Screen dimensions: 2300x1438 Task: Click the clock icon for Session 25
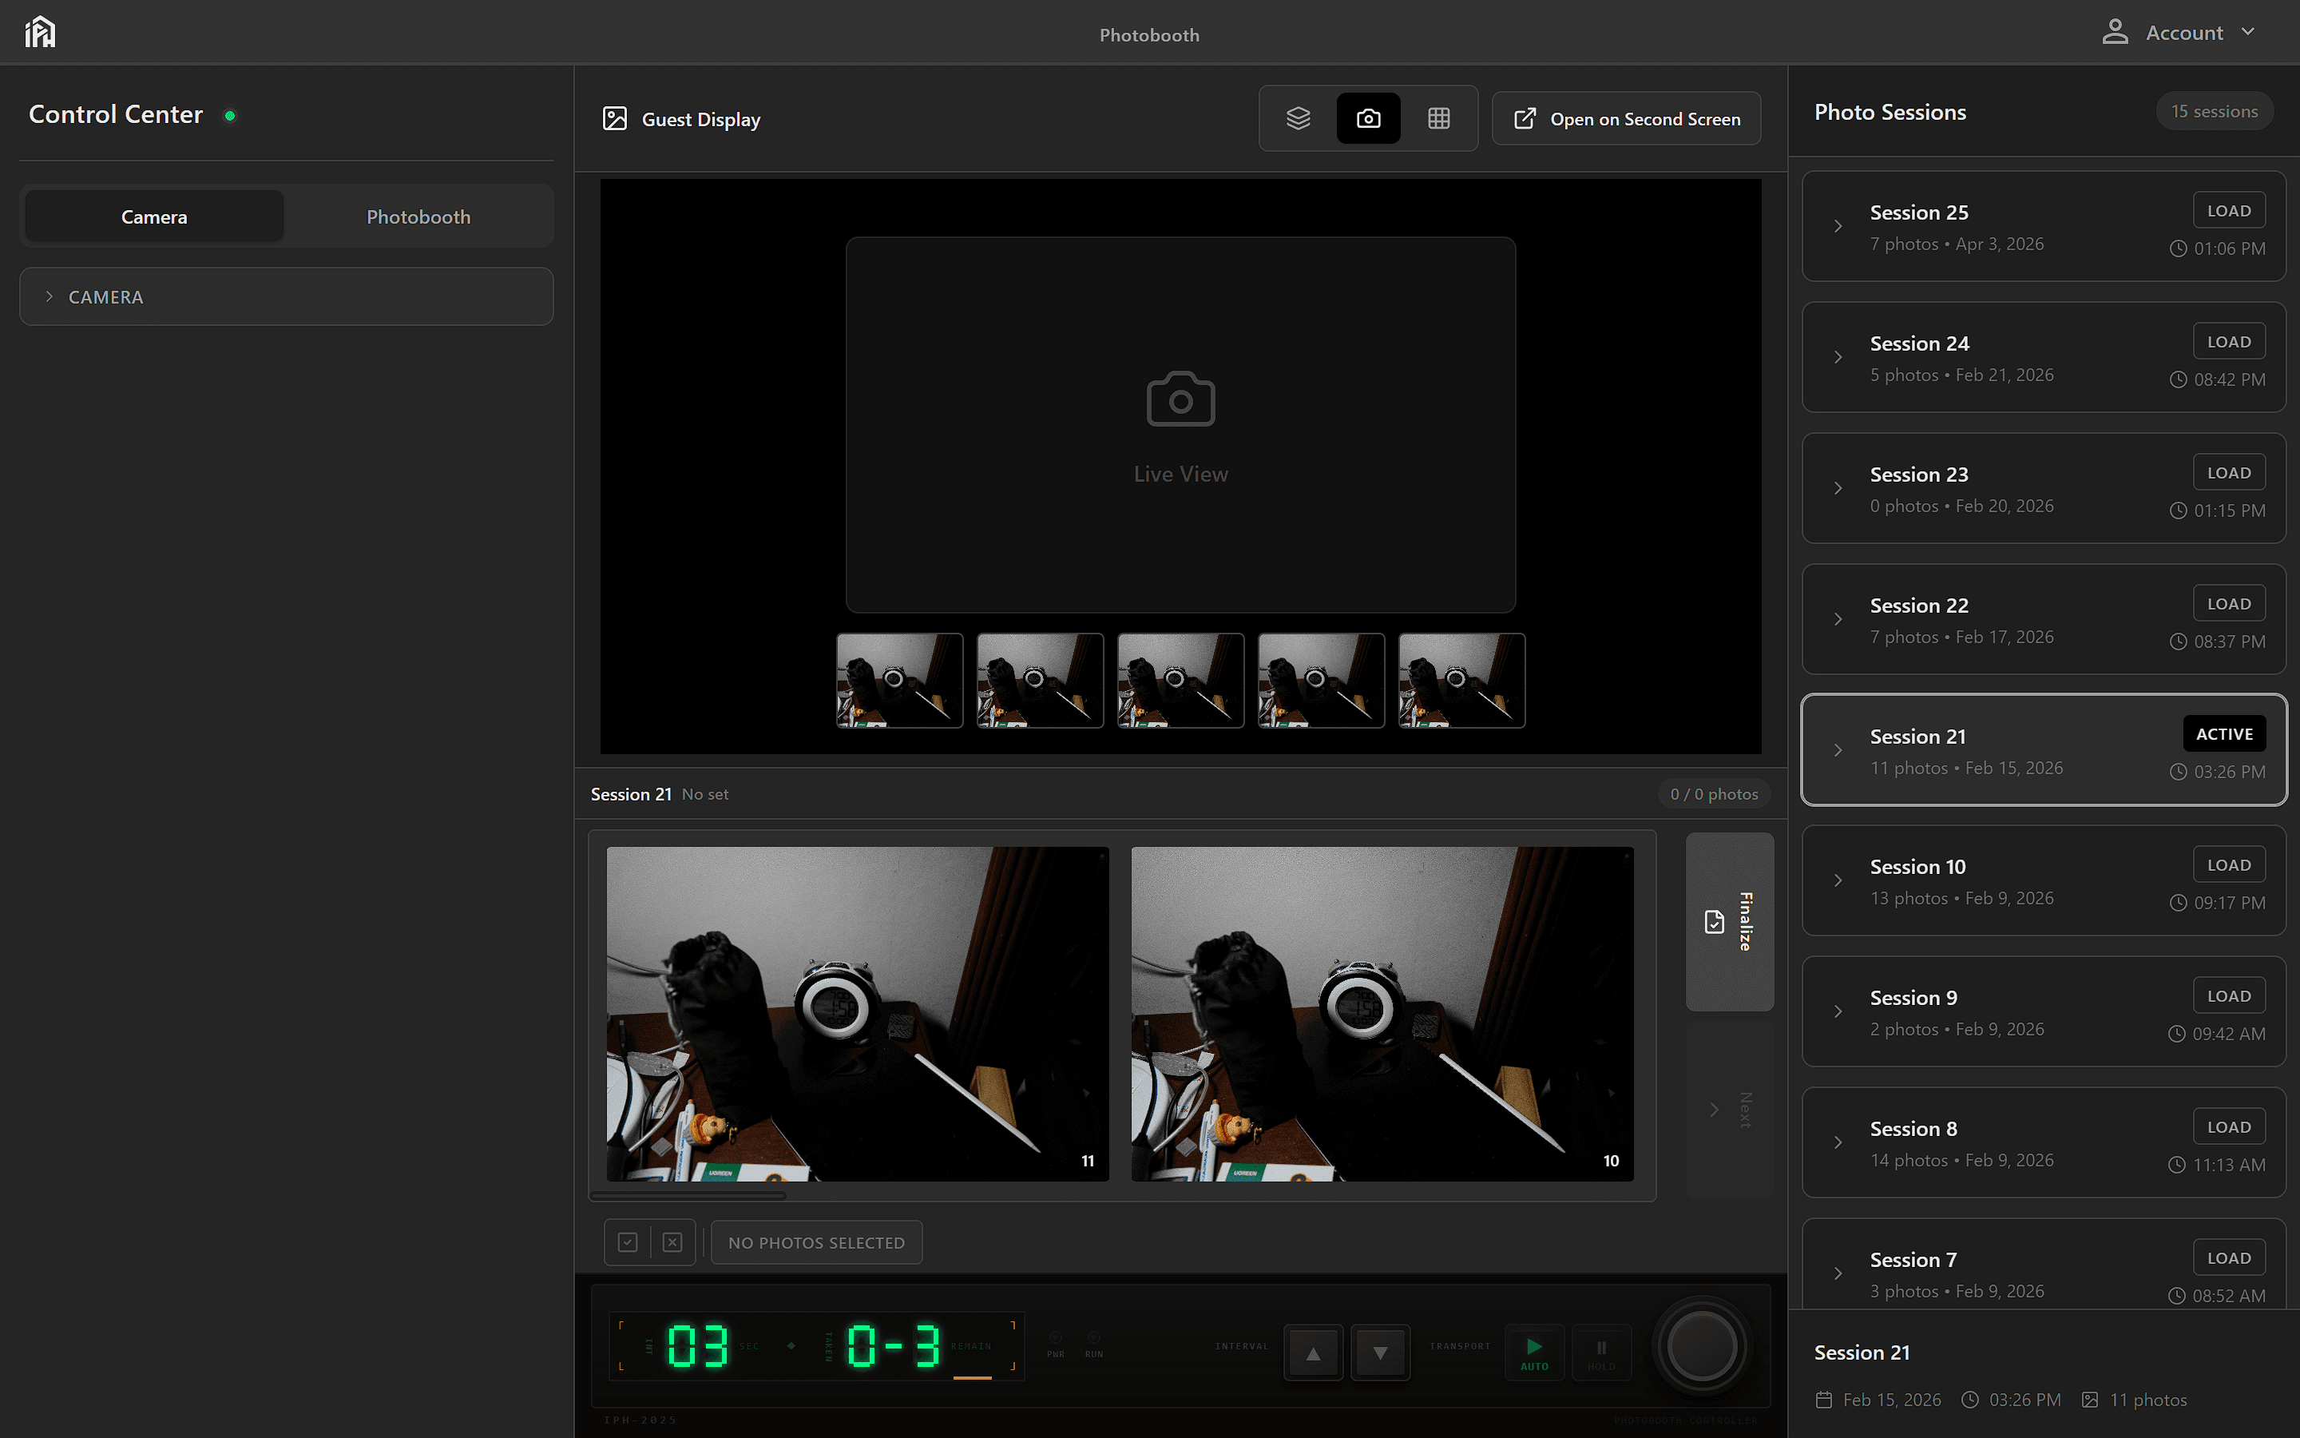click(2179, 248)
